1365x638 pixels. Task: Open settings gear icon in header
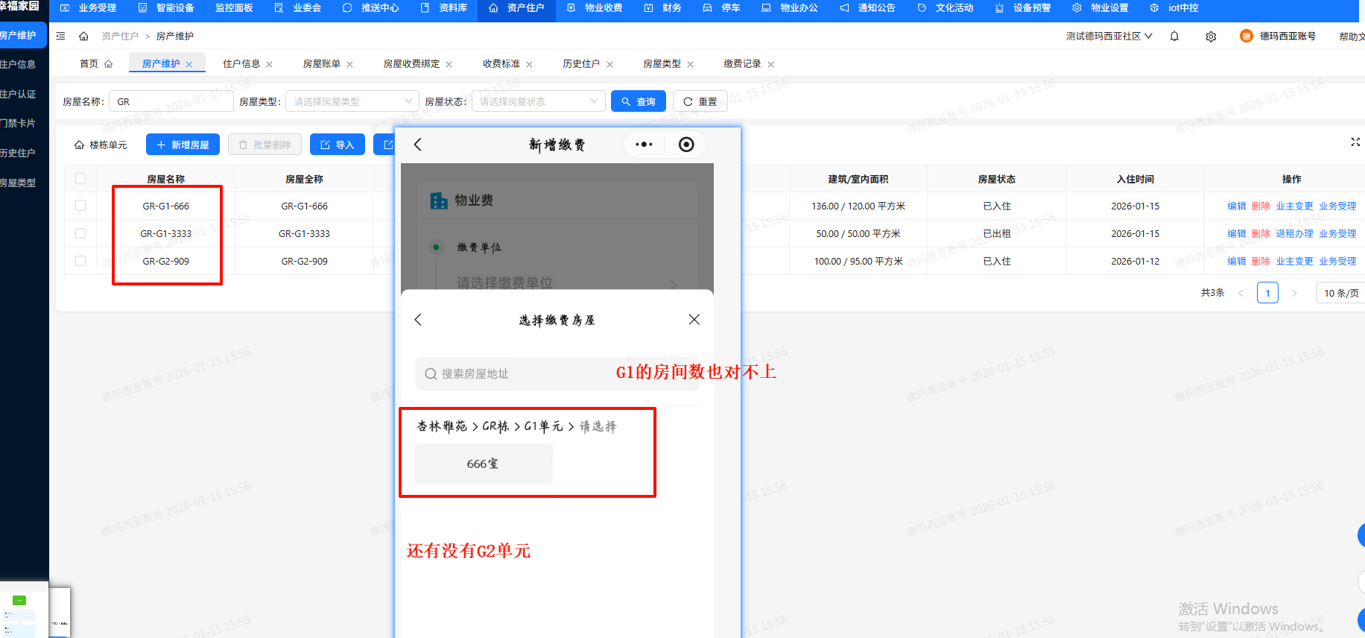[1211, 37]
